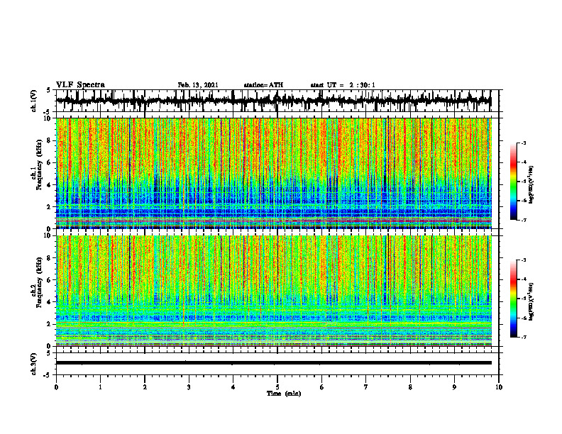Click the ch.1 color bar PSD label
This screenshot has height=434, width=562.
[531, 185]
